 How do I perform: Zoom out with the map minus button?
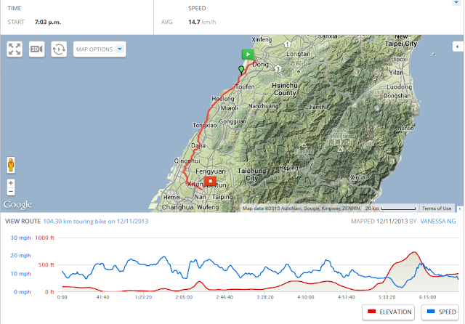(11, 192)
